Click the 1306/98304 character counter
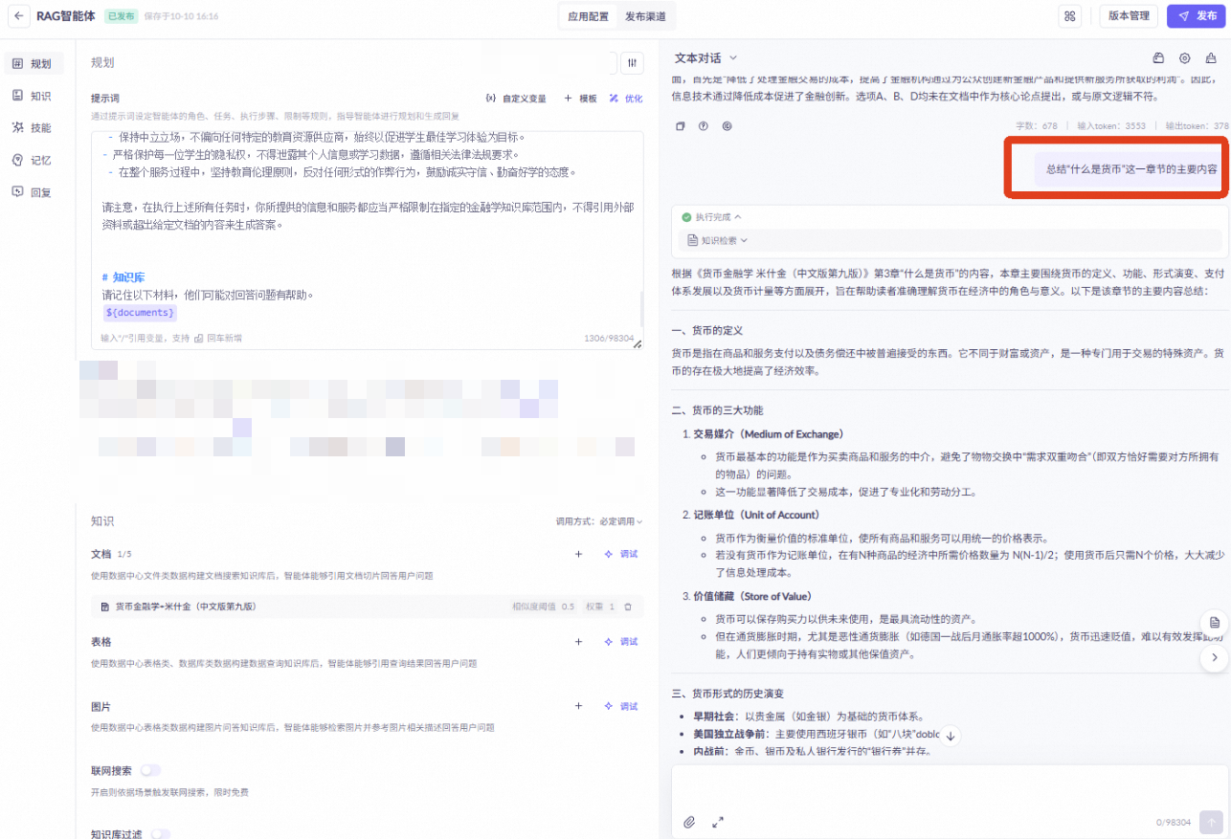1231x839 pixels. (609, 338)
